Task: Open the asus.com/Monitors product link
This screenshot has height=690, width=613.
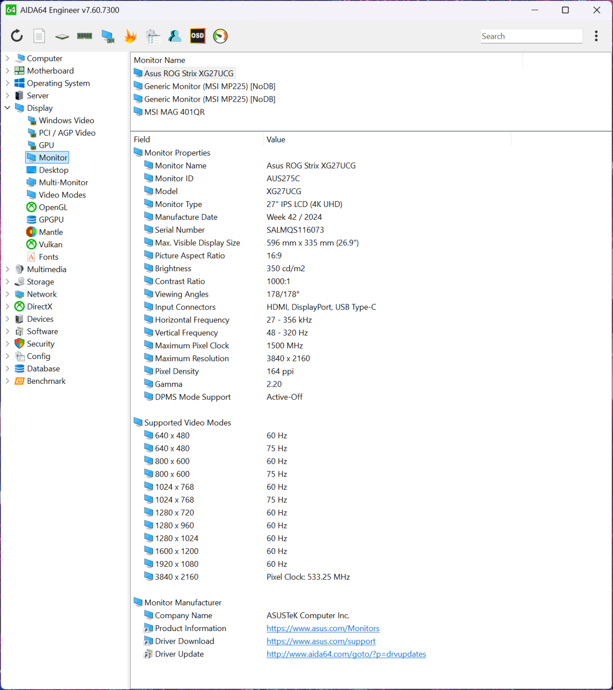Action: click(x=323, y=628)
